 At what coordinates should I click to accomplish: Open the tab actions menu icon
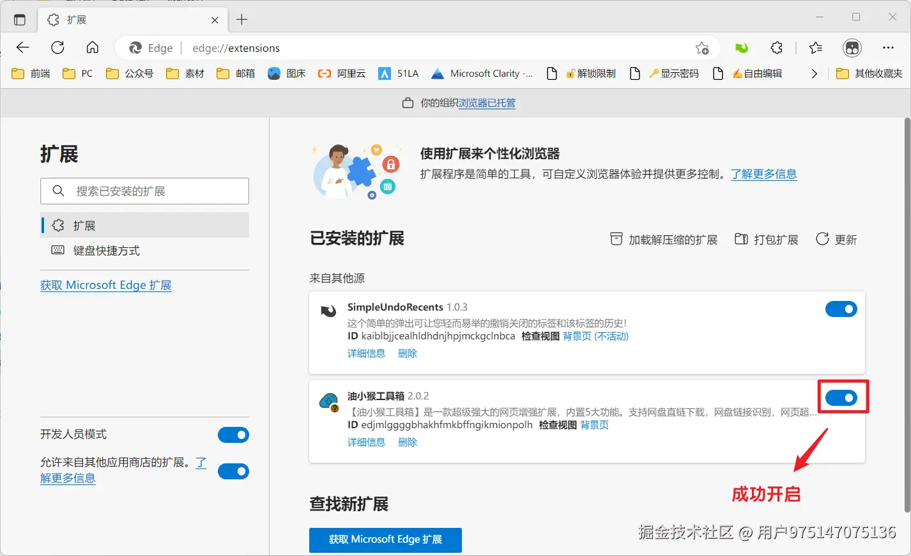[20, 20]
